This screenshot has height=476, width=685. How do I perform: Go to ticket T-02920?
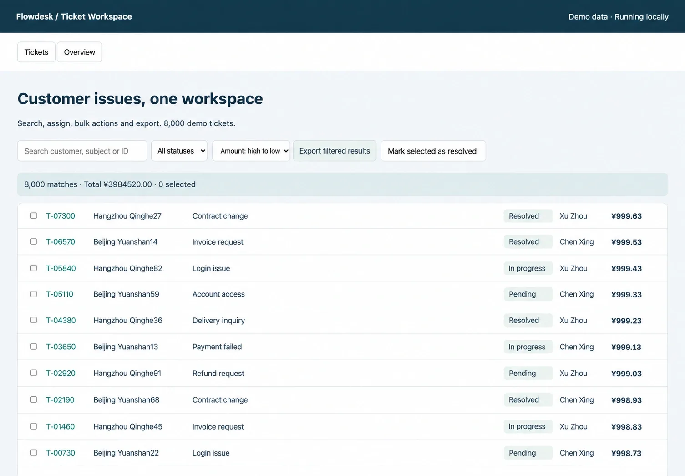tap(61, 374)
